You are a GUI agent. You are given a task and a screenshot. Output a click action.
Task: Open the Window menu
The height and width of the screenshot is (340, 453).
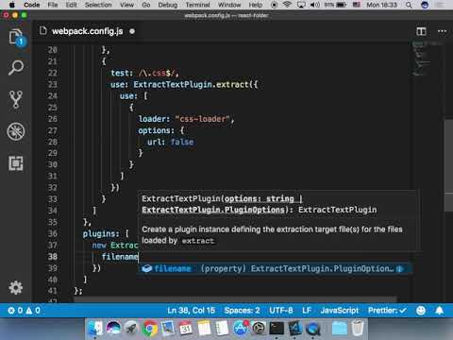pos(229,5)
